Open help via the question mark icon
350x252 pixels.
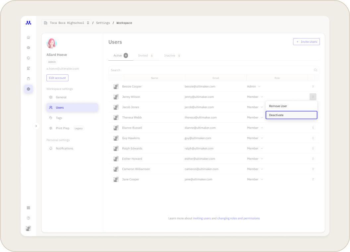tap(29, 218)
